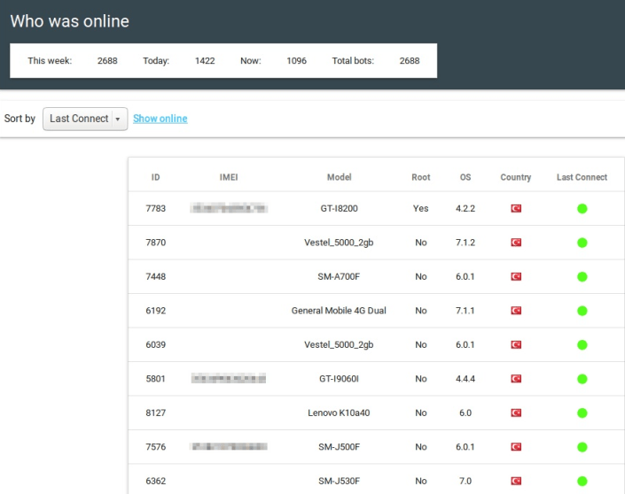This screenshot has width=625, height=494.
Task: Click the green status dot for Lenovo K10a40
Action: [x=582, y=413]
